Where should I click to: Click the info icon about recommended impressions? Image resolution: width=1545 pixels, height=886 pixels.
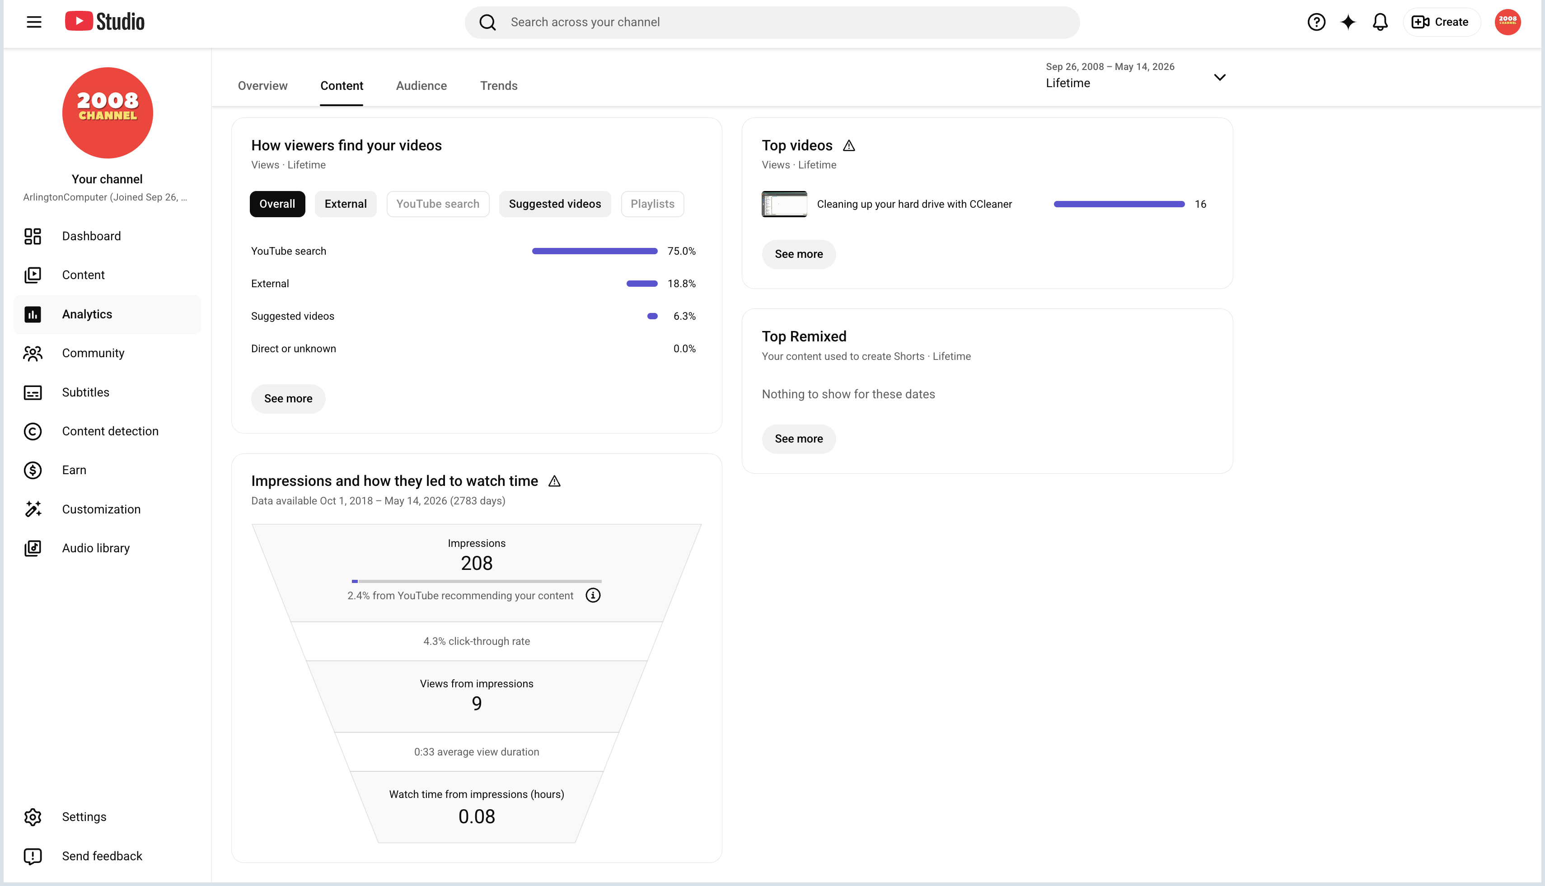593,595
